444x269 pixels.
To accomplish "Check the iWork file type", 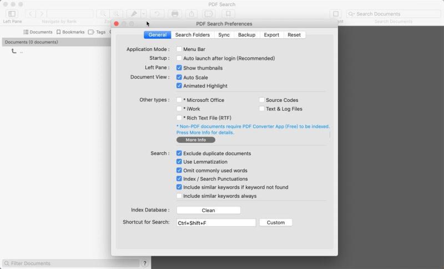I will tap(179, 108).
